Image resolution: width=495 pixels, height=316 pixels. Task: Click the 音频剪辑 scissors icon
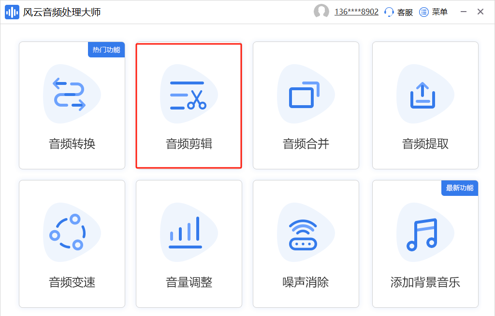(x=188, y=96)
